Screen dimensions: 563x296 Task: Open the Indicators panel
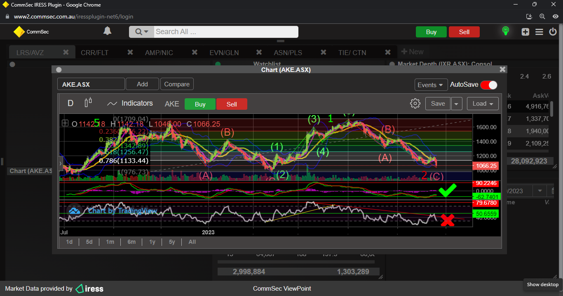pos(130,104)
